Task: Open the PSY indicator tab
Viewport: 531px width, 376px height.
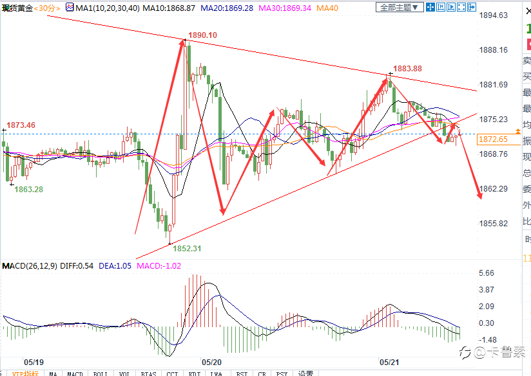Action: coord(282,373)
